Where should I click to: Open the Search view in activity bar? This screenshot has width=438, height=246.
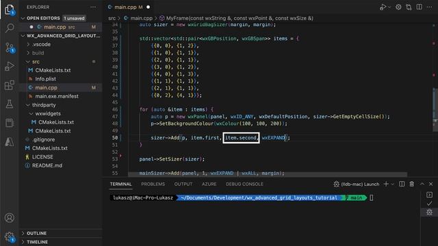click(10, 28)
